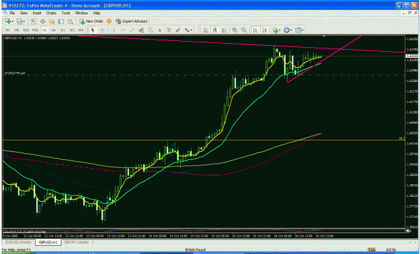Select the Fibonacci retracement tool
This screenshot has height=254, width=420.
tap(151, 30)
